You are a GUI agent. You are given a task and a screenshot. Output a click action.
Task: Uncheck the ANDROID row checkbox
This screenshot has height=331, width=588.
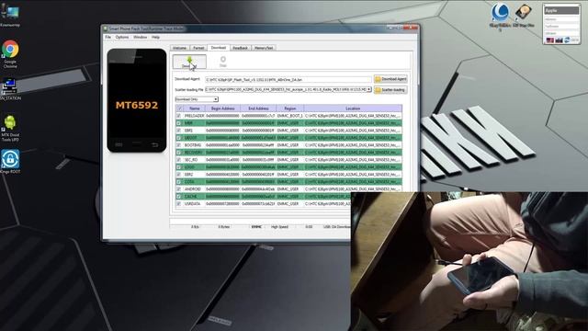pyautogui.click(x=179, y=189)
